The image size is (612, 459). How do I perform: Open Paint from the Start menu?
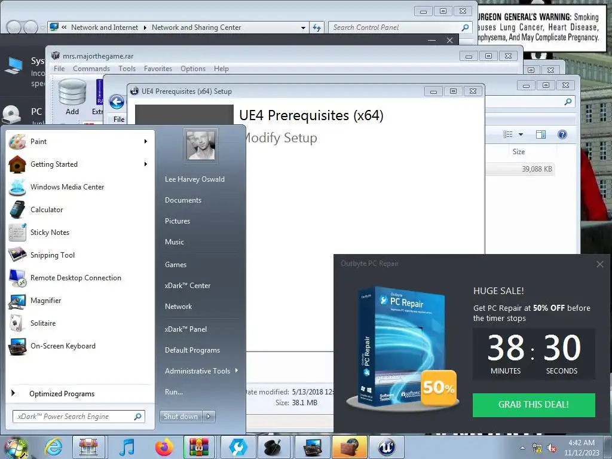[78, 141]
